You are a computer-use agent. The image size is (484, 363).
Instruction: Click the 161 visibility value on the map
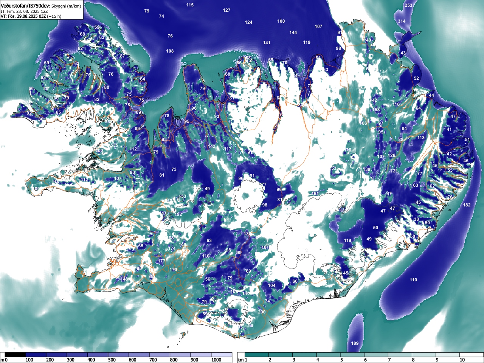[315, 194]
